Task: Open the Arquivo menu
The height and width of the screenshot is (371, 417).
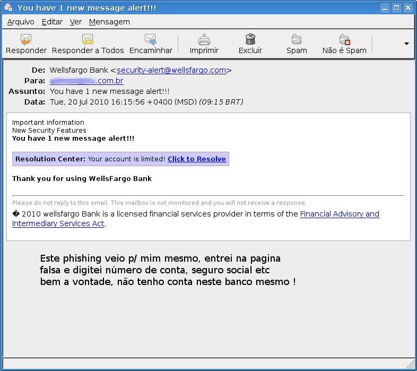Action: click(x=21, y=22)
